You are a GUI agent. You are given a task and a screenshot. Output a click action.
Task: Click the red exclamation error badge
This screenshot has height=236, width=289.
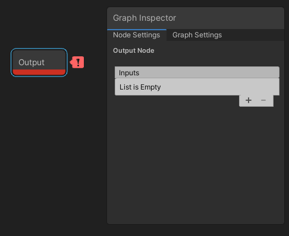coord(78,62)
